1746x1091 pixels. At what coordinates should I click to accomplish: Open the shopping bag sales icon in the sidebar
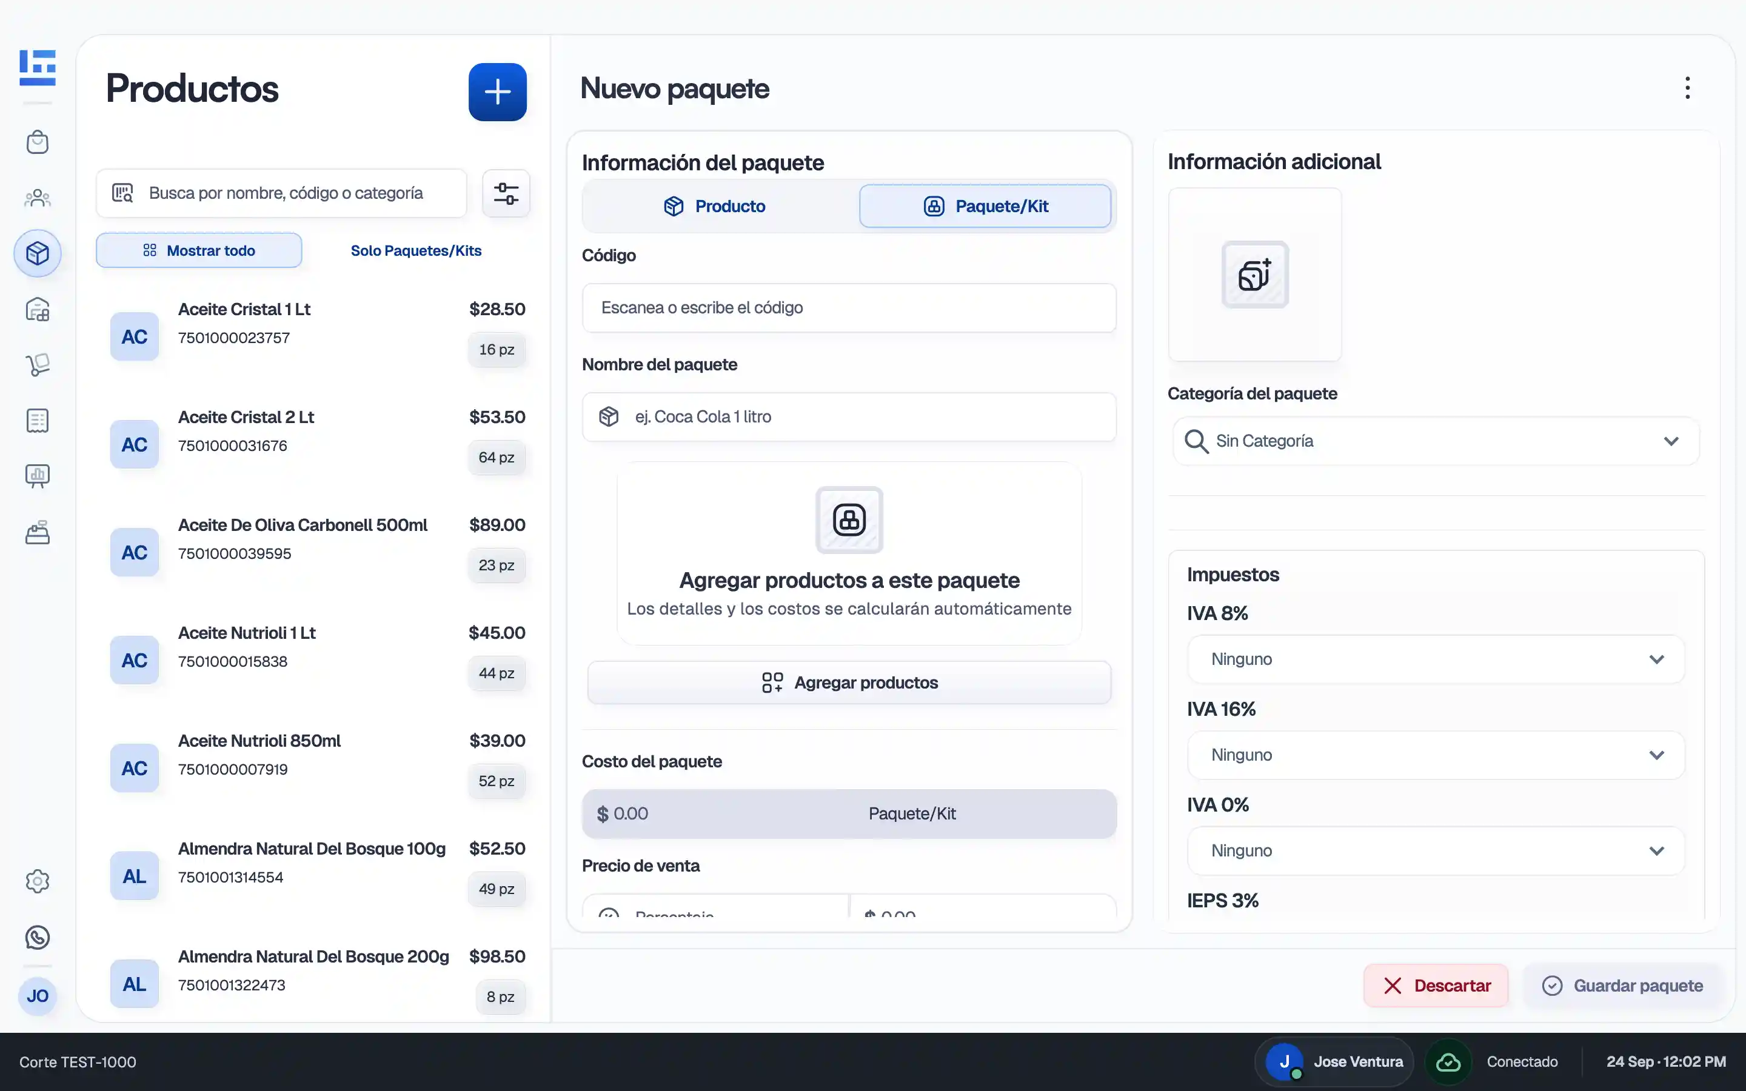[x=38, y=142]
